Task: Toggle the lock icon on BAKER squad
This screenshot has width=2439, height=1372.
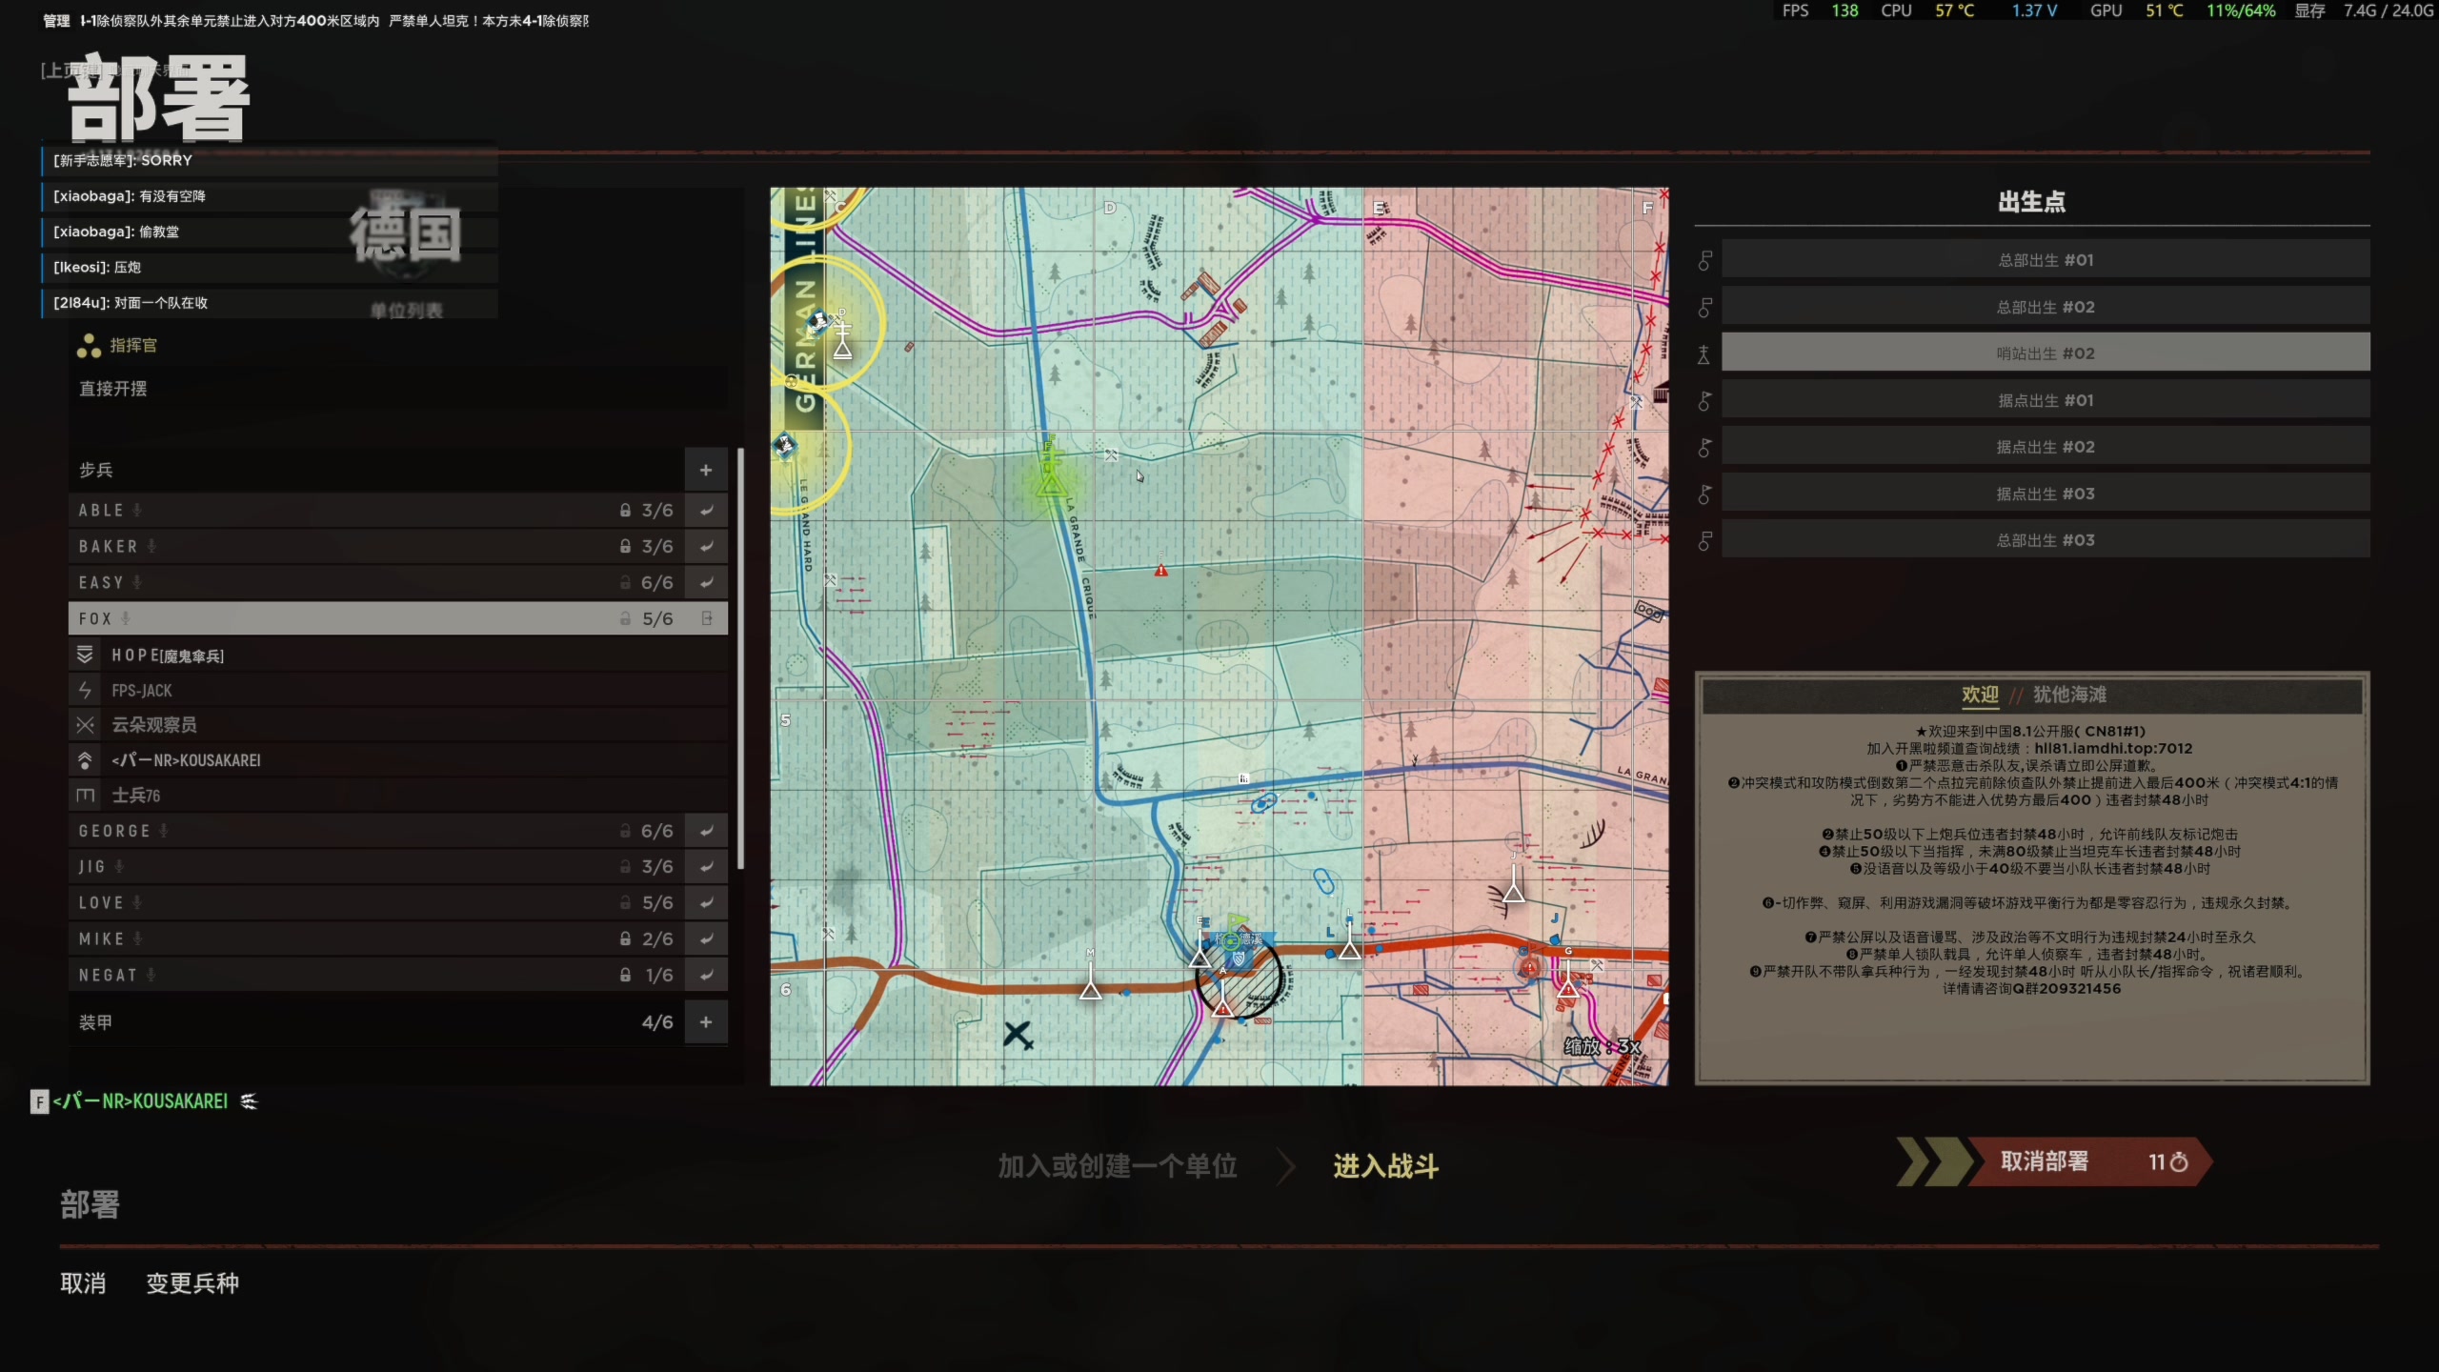Action: coord(625,546)
